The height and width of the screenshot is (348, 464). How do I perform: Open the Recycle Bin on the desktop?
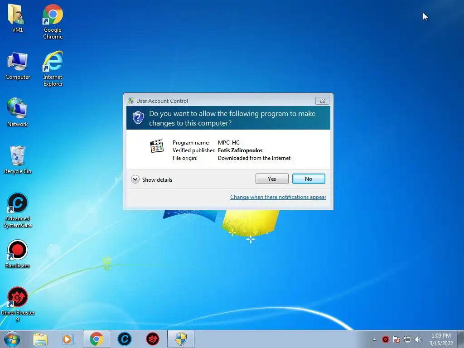pos(18,160)
